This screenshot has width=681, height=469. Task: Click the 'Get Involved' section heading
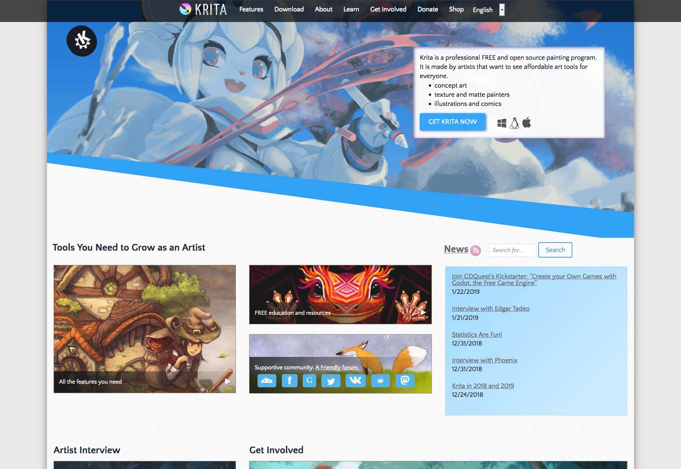click(x=276, y=450)
